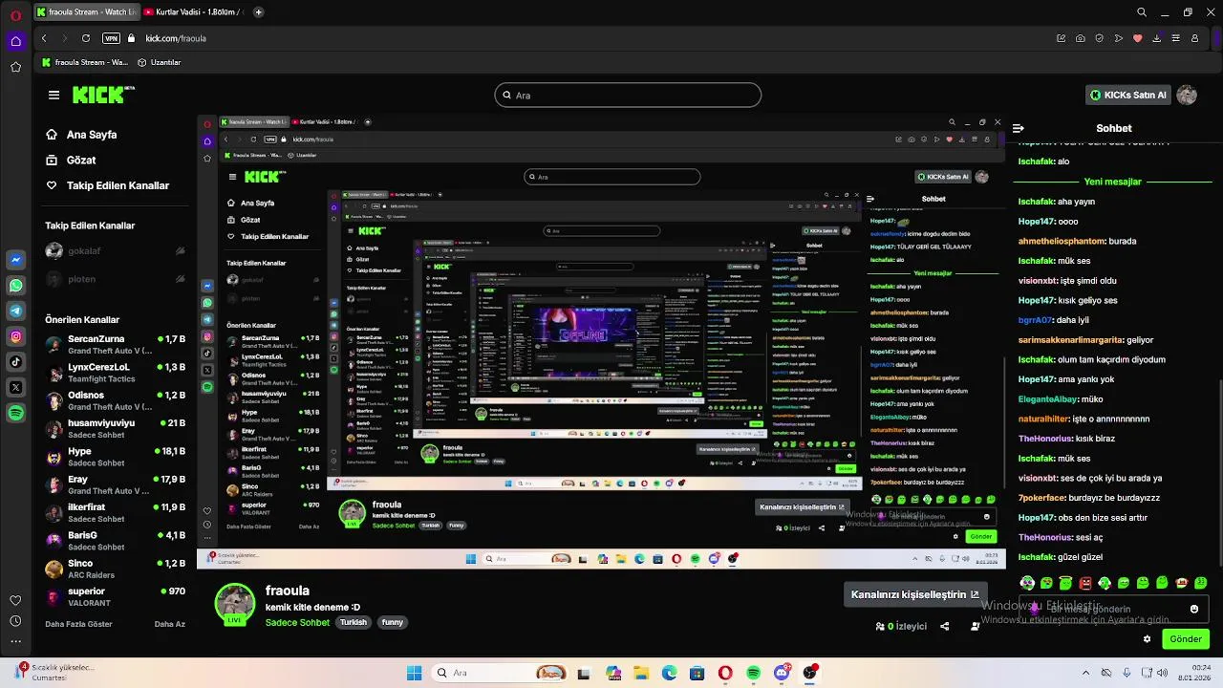This screenshot has height=688, width=1223.
Task: Shrink the channel list with Daha Az
Action: pyautogui.click(x=169, y=624)
